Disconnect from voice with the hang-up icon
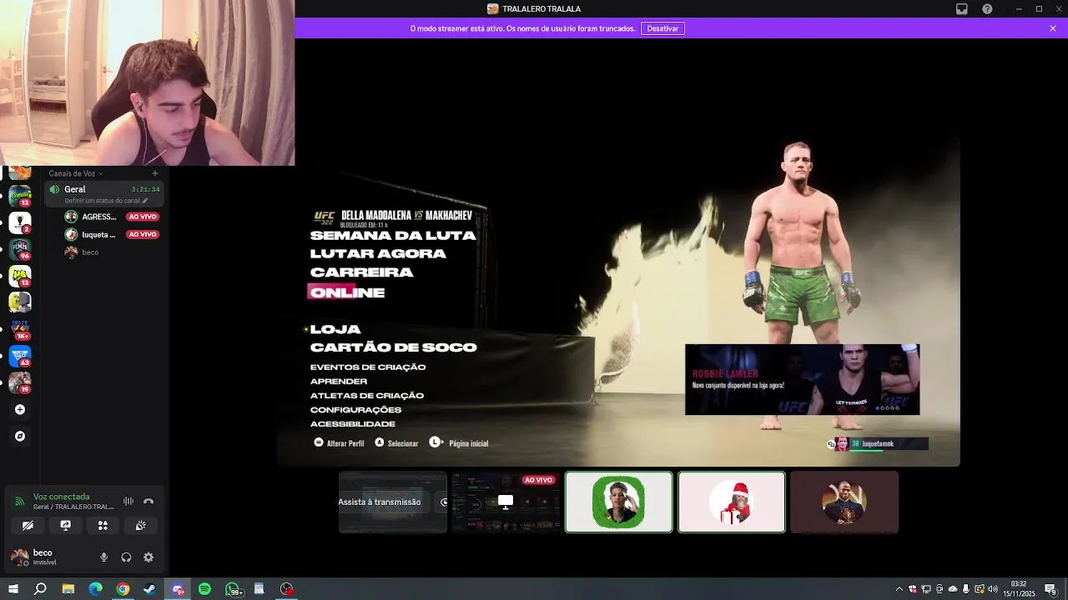The height and width of the screenshot is (600, 1068). (x=149, y=502)
